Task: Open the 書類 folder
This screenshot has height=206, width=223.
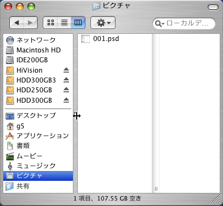Action: tap(38, 146)
